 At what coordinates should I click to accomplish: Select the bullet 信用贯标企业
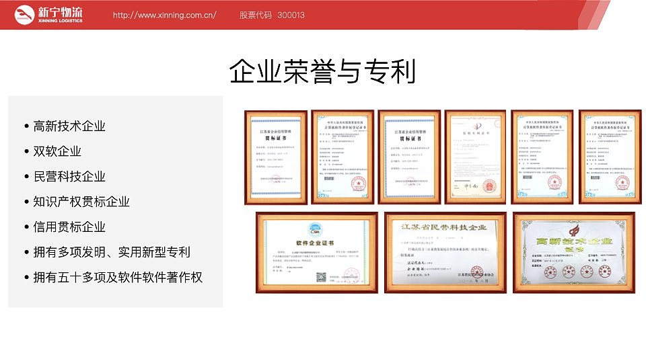[69, 227]
